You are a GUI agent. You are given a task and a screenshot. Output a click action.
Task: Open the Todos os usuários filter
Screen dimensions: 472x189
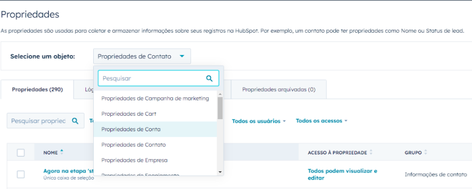pos(259,121)
